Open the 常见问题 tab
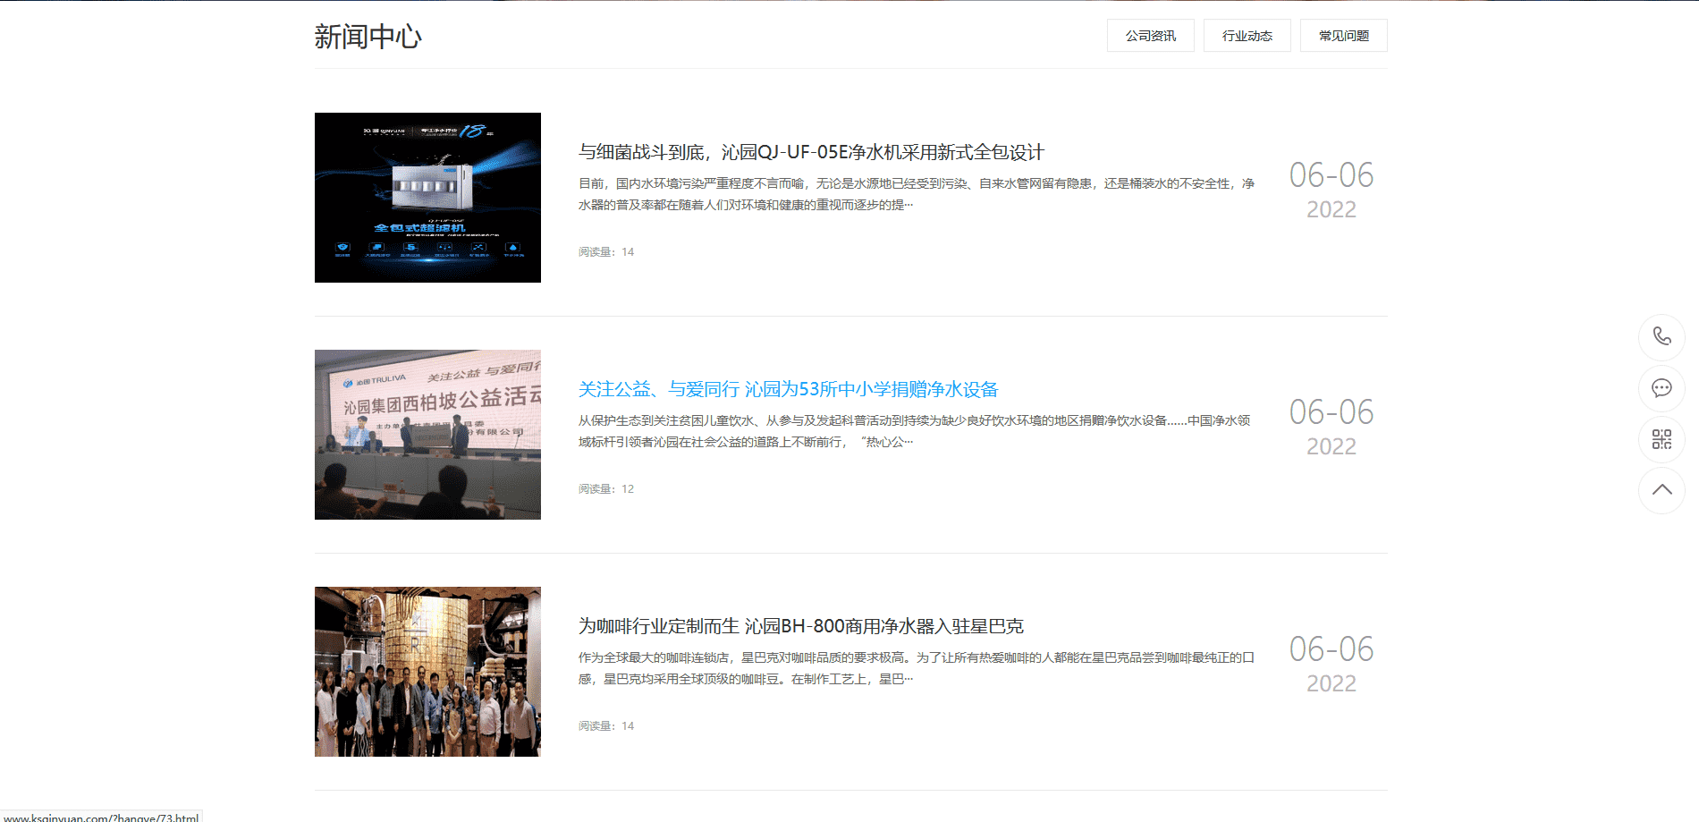This screenshot has height=822, width=1699. tap(1343, 36)
